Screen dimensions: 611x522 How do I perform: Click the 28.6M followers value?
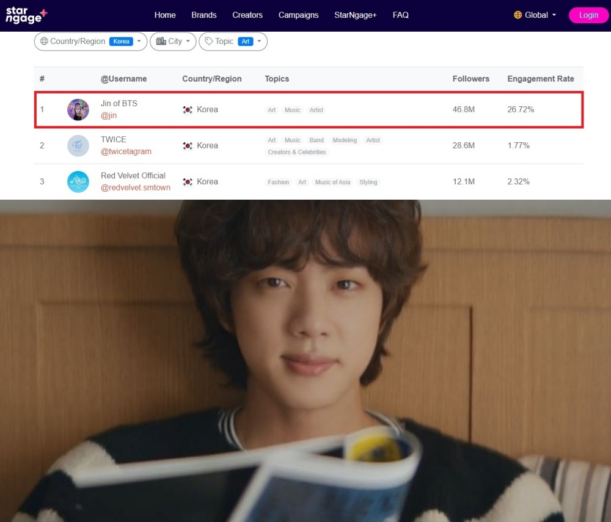[463, 145]
